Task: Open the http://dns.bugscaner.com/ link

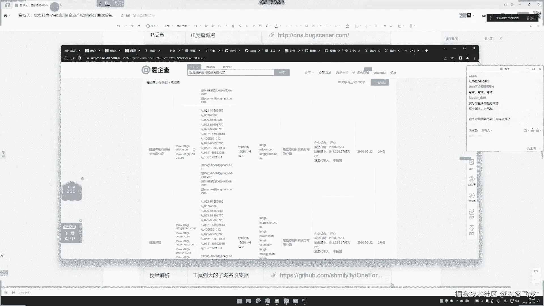Action: coord(313,35)
